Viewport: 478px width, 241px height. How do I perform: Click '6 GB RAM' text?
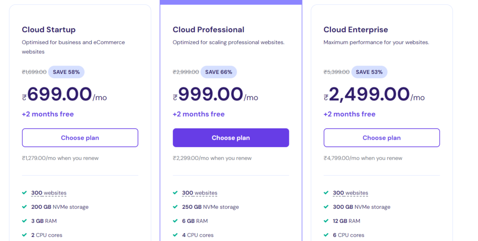[195, 221]
